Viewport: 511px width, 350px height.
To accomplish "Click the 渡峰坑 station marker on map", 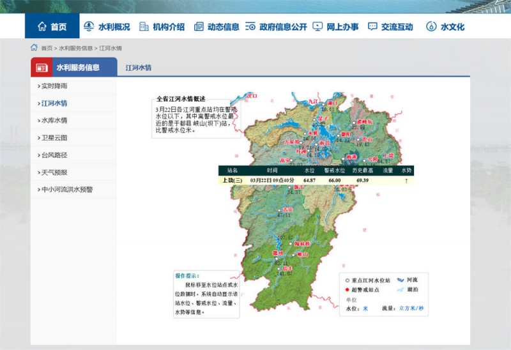I will [x=354, y=123].
